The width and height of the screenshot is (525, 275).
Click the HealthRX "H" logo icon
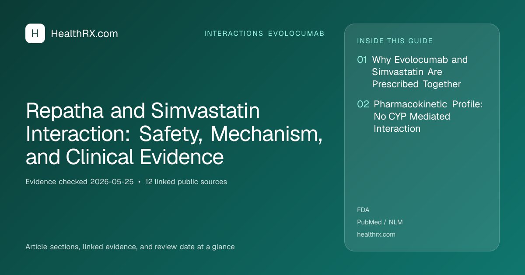[35, 34]
